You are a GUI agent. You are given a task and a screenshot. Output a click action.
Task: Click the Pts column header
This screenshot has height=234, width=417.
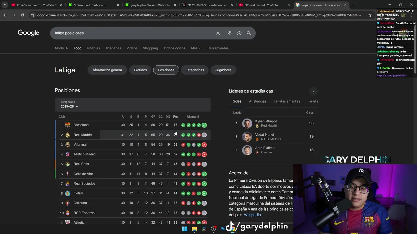(x=175, y=117)
